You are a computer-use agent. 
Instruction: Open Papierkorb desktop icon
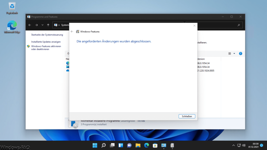[12, 8]
